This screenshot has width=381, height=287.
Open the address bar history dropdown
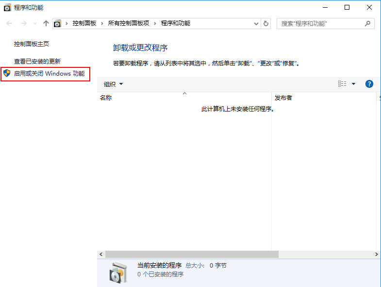pos(256,24)
